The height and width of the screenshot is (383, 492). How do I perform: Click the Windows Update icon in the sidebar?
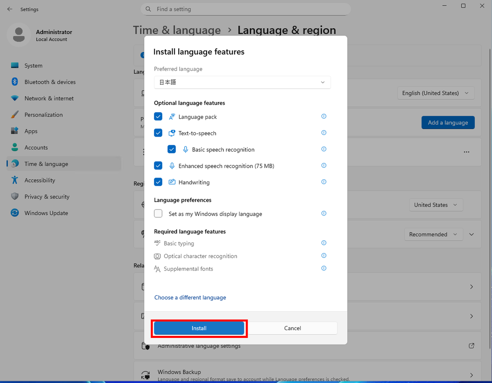click(16, 213)
